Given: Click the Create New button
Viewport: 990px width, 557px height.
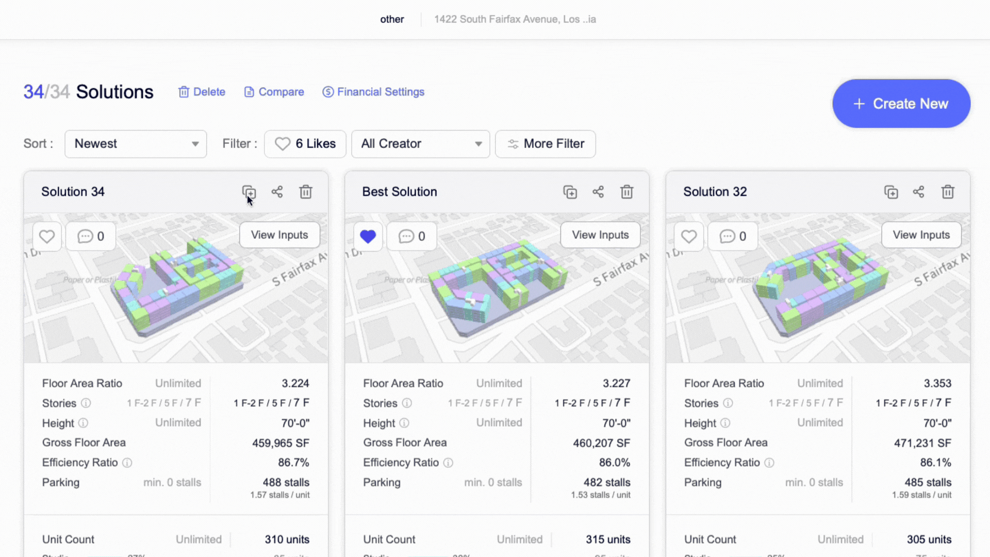Looking at the screenshot, I should [901, 104].
